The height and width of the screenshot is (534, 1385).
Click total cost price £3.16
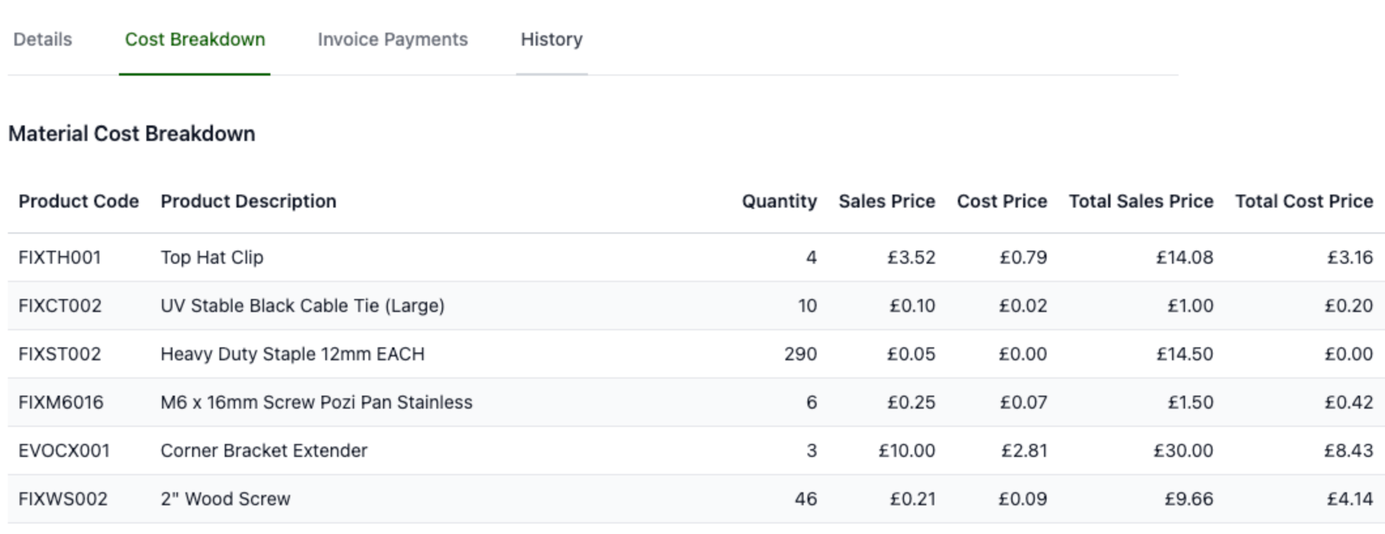click(1350, 257)
